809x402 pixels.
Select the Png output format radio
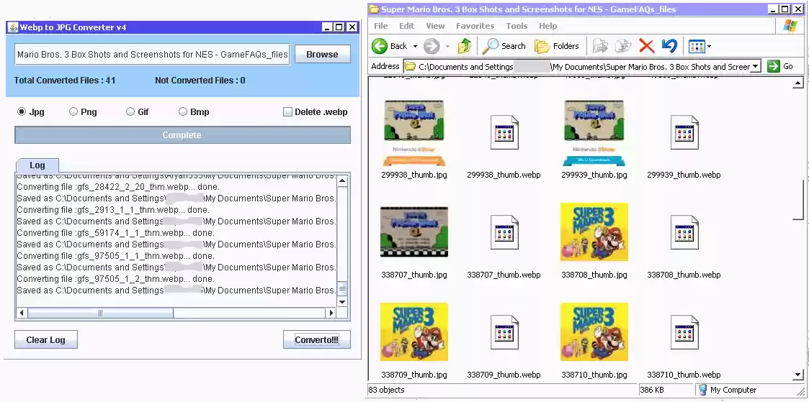coord(73,112)
